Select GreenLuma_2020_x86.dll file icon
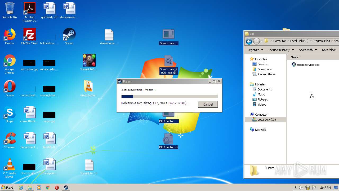339x191 pixels. click(168, 65)
